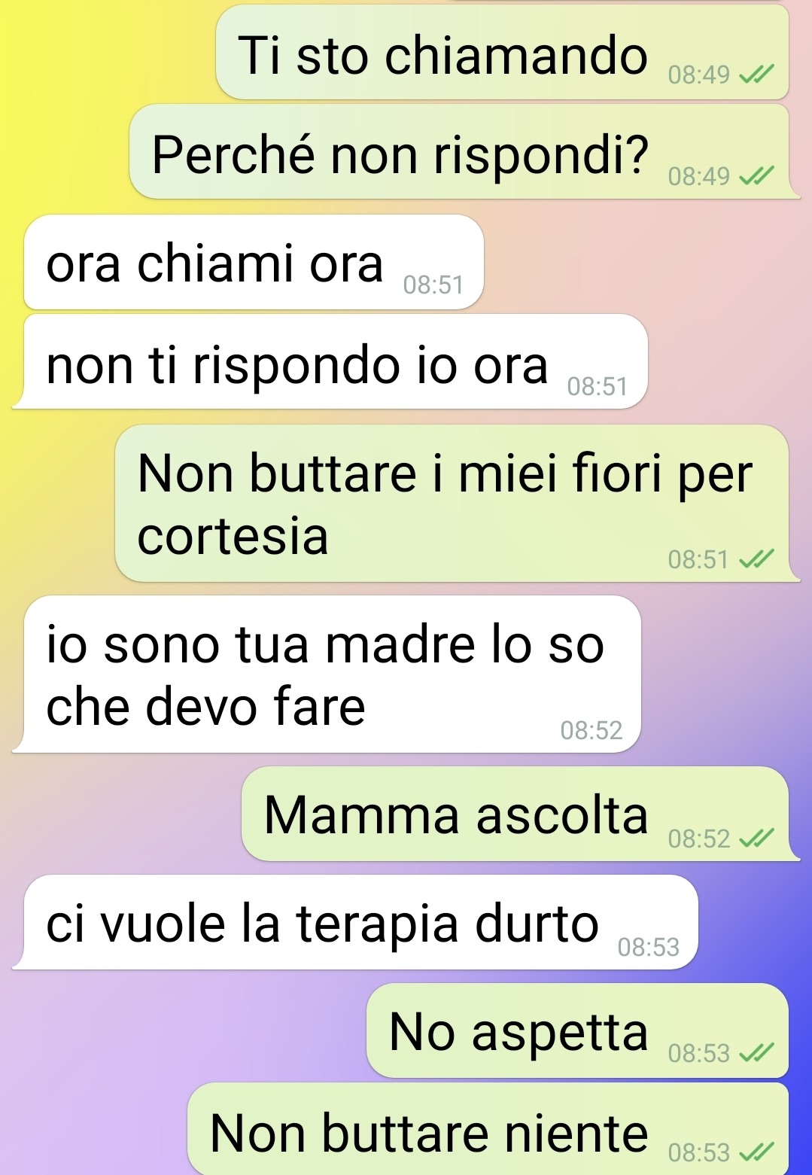Tap the timestamp on 'non ti rispondo io ora'
812x1175 pixels.
click(x=598, y=386)
